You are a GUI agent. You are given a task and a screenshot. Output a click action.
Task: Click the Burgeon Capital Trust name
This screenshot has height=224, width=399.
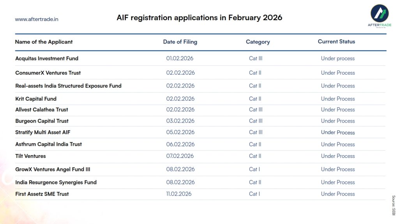[x=42, y=121]
